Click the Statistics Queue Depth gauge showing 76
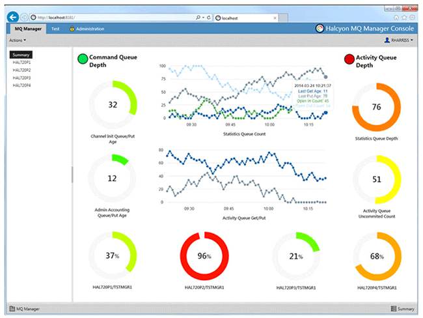 (376, 108)
